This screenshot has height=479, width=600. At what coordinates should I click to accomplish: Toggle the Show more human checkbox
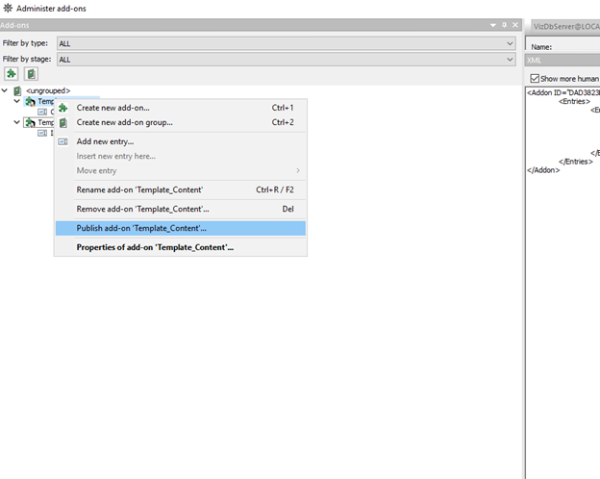coord(536,78)
